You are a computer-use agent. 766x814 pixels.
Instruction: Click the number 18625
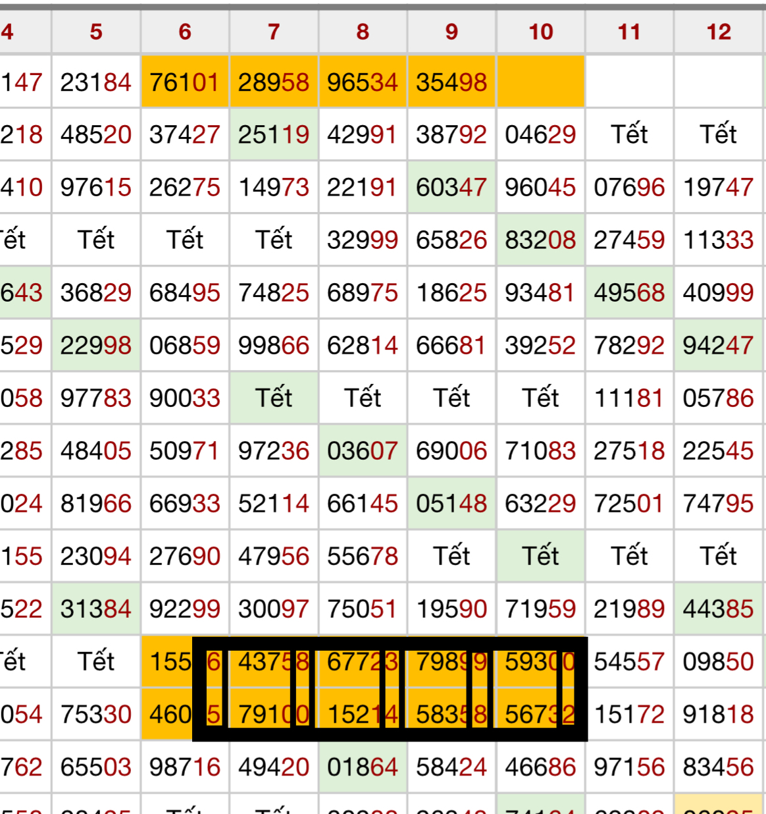click(x=451, y=292)
